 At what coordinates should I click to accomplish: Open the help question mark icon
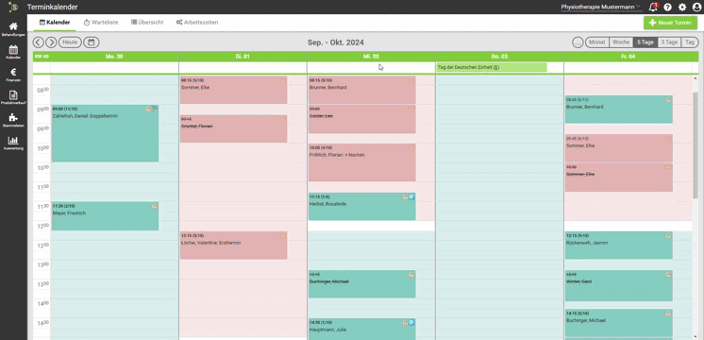[667, 8]
